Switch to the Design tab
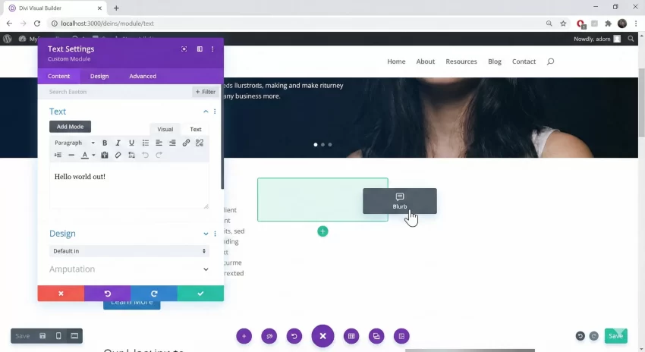The width and height of the screenshot is (645, 352). (x=99, y=76)
